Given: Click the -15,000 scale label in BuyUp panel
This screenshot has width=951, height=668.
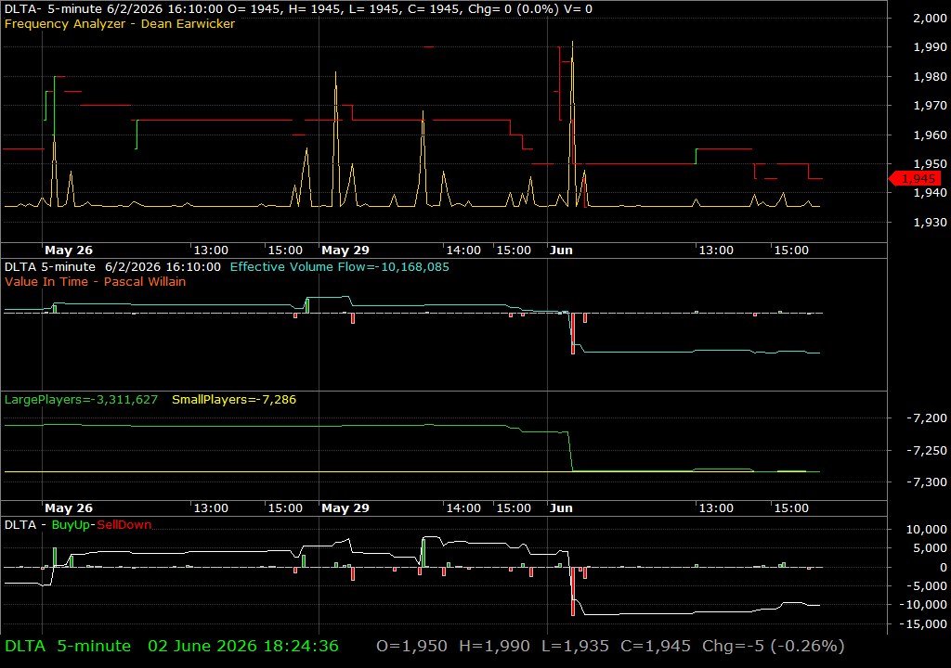Looking at the screenshot, I should [x=924, y=623].
